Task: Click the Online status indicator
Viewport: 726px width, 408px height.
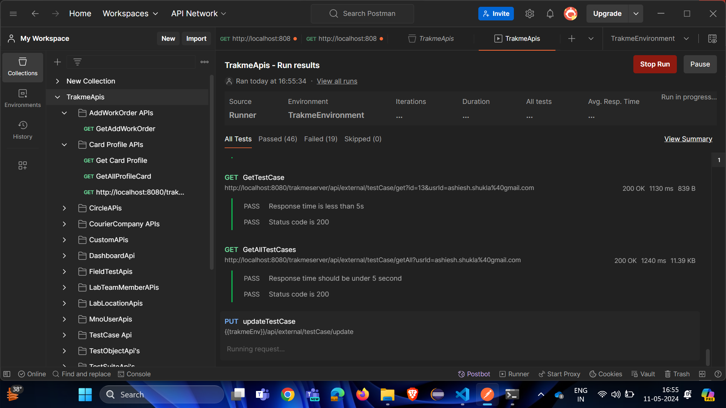Action: 32,374
